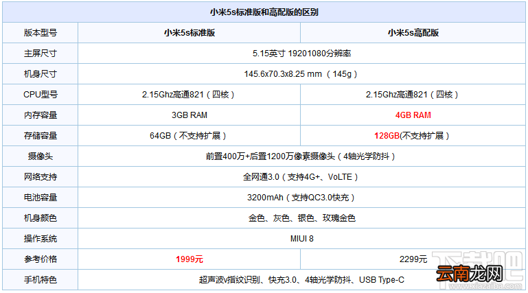The image size is (528, 293).
Task: Select the high version 2.15Ghz高通821 cell
Action: pos(413,95)
